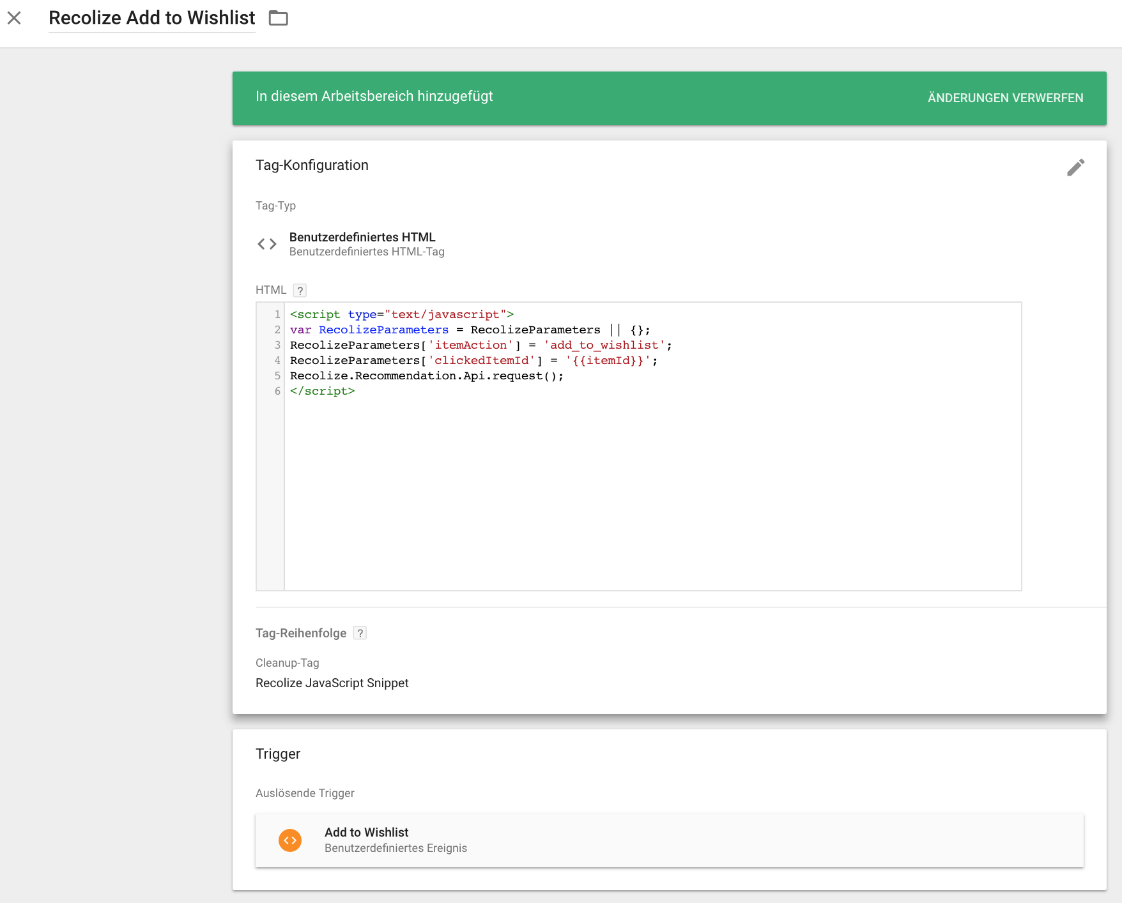Click code line 'Recolize.Recommendation.Api.request();'
1122x903 pixels.
click(427, 376)
